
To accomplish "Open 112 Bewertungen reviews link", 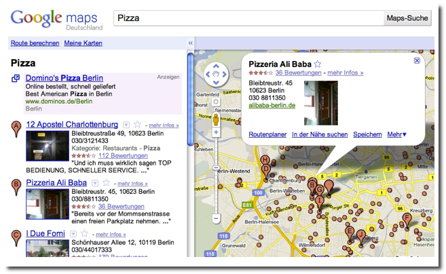I will (x=123, y=156).
